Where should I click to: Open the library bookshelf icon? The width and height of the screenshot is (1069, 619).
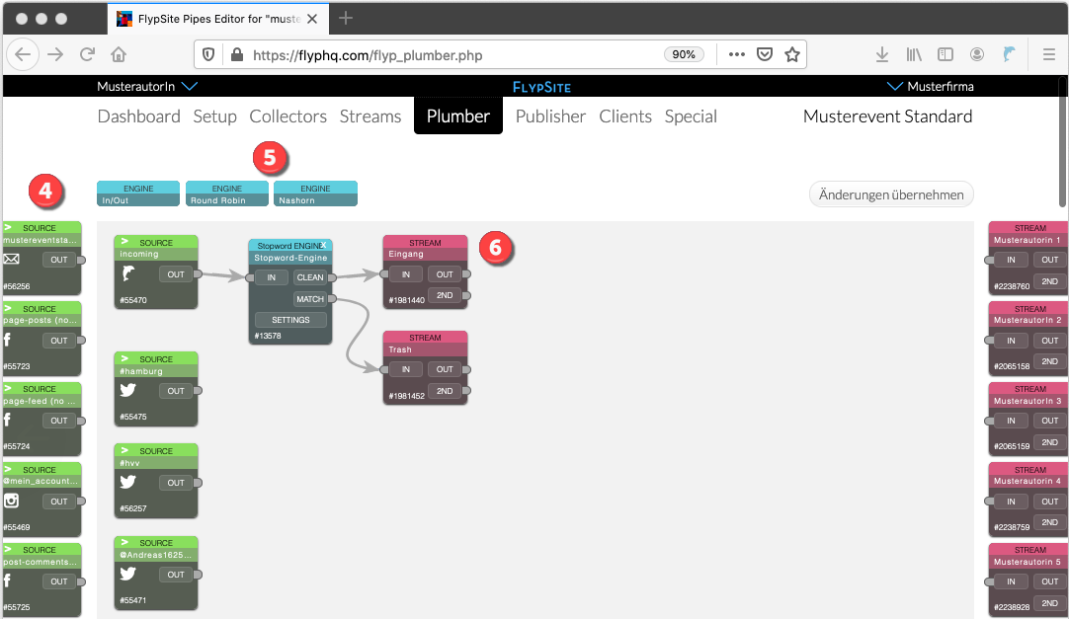pyautogui.click(x=914, y=54)
